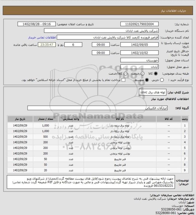Image resolution: width=196 pixels, height=215 pixels.
Task: Click the remaining days field showing 6
Action: [x=73, y=45]
